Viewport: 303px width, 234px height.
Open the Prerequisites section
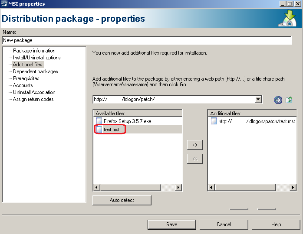(26, 78)
